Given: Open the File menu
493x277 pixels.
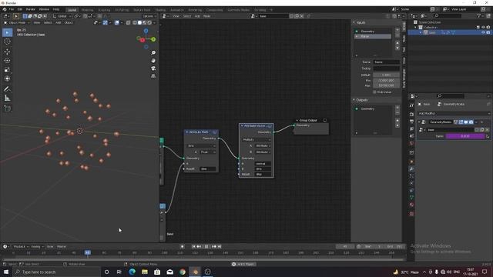Looking at the screenshot, I should [x=12, y=9].
